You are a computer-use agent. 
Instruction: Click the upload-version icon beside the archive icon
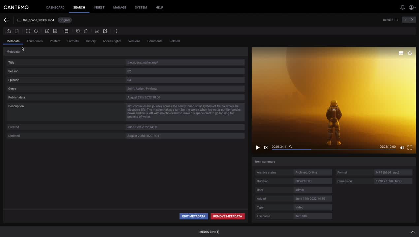(x=78, y=31)
